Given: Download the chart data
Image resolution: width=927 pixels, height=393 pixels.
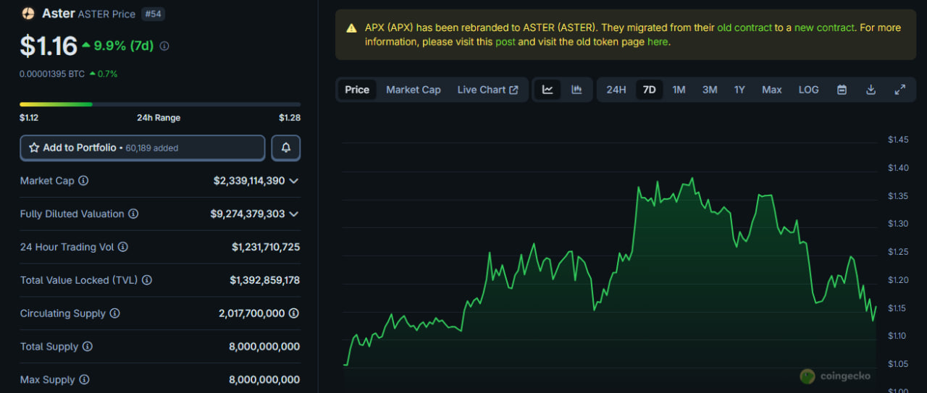Looking at the screenshot, I should tap(871, 90).
